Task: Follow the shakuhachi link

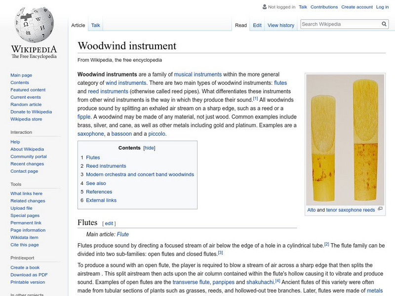Action: (260, 282)
